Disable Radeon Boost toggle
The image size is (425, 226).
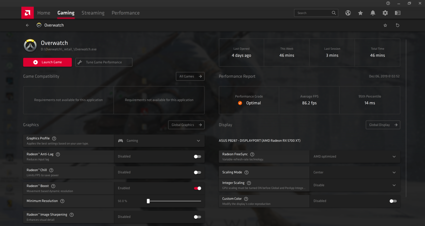(x=198, y=188)
